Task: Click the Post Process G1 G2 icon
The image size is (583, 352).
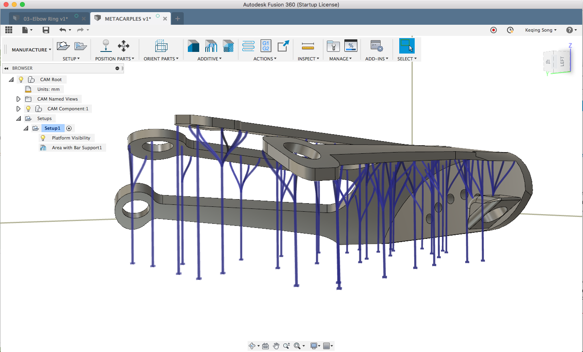Action: click(x=265, y=46)
